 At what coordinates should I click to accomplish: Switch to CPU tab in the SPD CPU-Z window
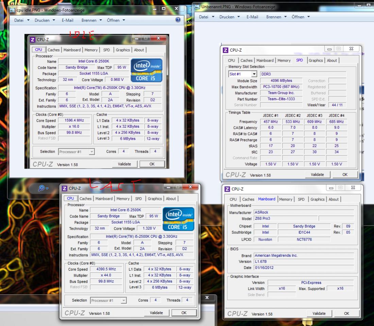pos(231,61)
